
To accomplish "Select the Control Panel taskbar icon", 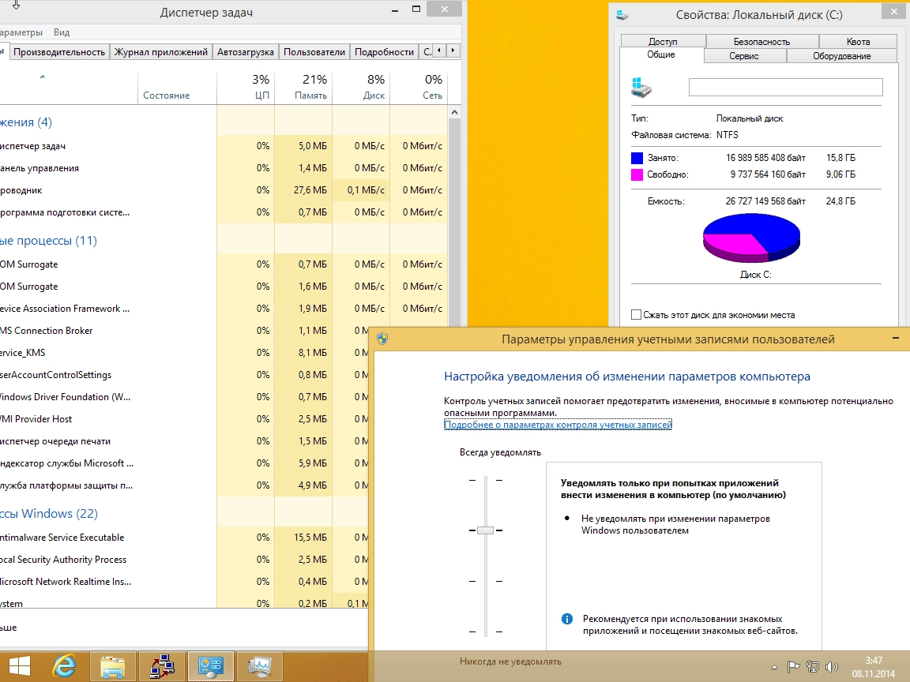I will tap(211, 665).
